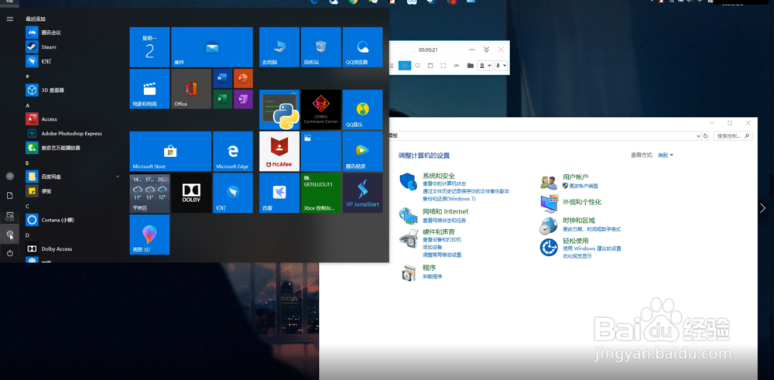This screenshot has width=774, height=380.
Task: Open the calendar tile showing 星期一 2
Action: coord(149,47)
